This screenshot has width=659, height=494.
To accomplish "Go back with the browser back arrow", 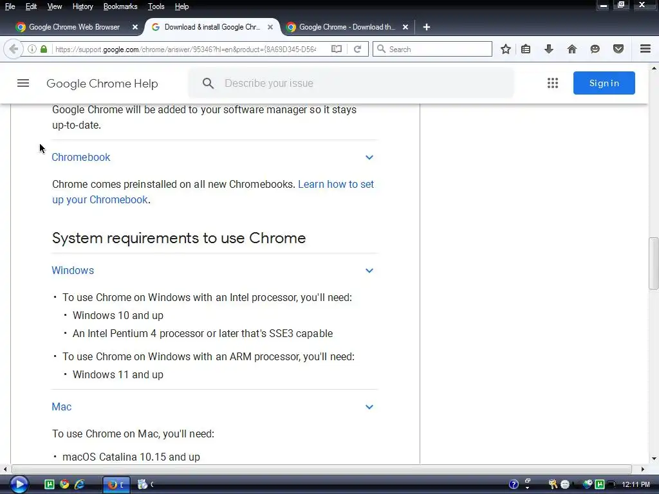I will (x=14, y=49).
